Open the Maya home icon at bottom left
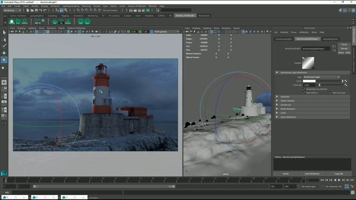 click(4, 173)
